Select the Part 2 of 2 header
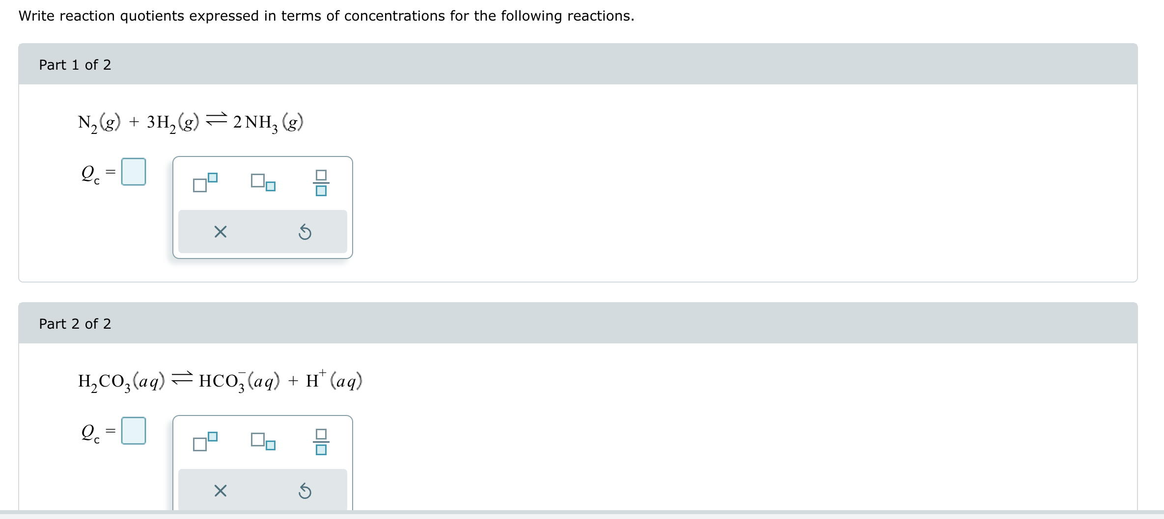 [75, 323]
